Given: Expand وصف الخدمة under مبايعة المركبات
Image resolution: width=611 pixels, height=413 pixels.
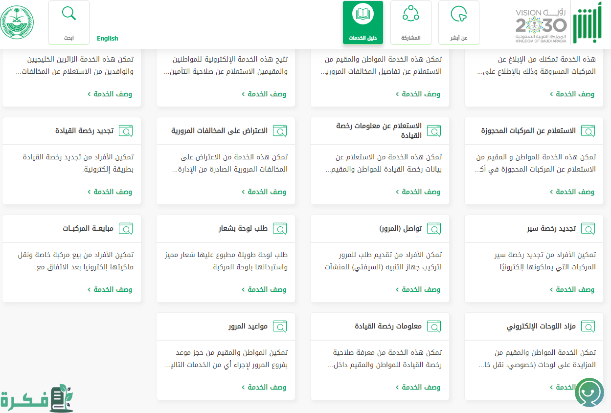Looking at the screenshot, I should [110, 289].
